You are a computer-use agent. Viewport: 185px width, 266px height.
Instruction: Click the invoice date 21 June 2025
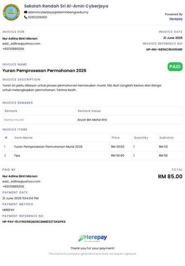click(173, 38)
